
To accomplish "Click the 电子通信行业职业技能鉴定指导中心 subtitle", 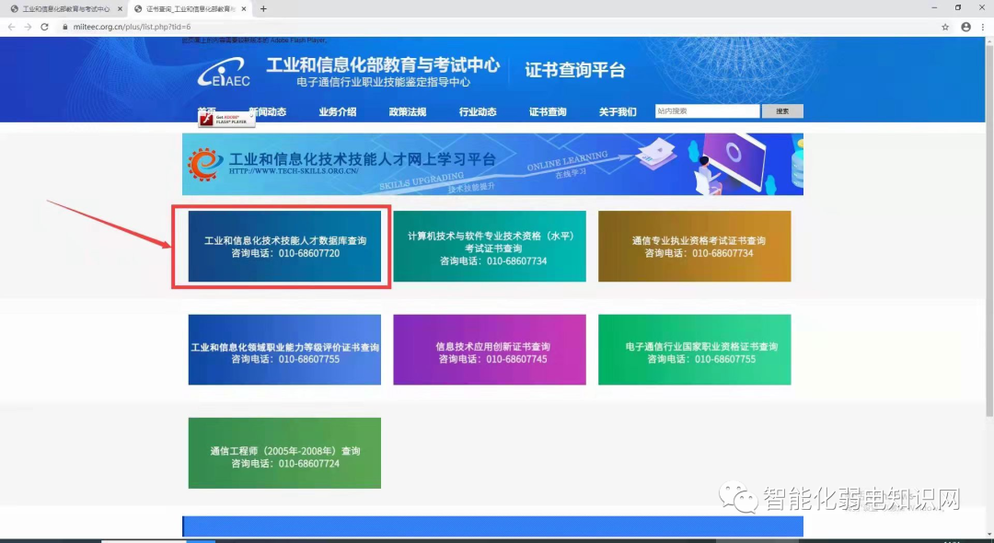I will 384,82.
